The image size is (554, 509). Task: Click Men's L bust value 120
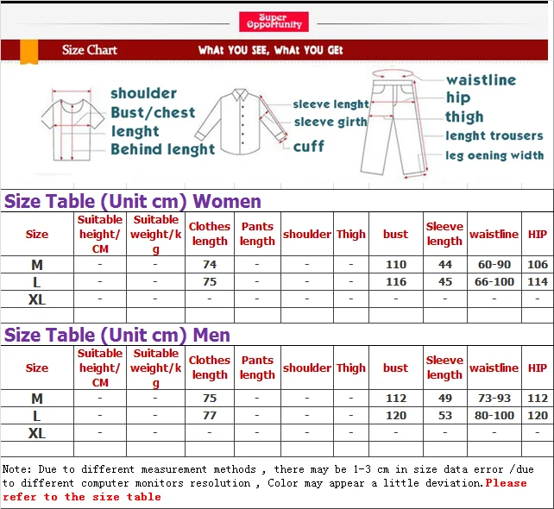[396, 415]
